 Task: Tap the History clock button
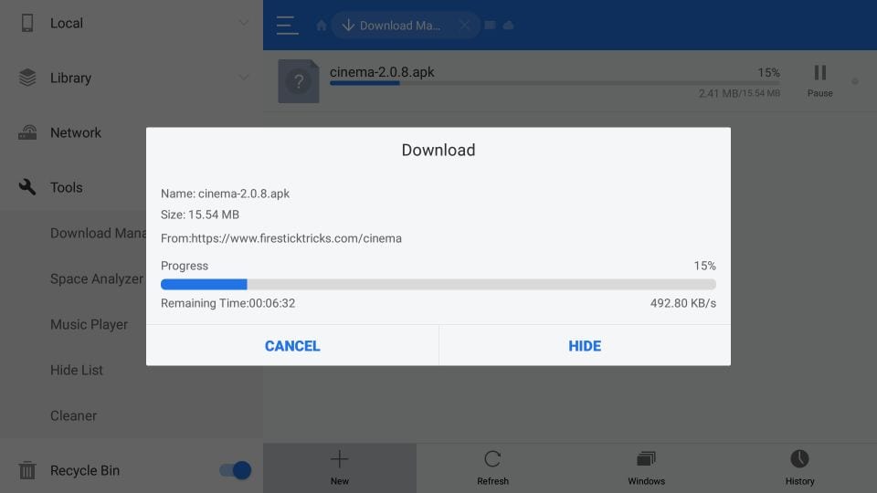tap(800, 467)
